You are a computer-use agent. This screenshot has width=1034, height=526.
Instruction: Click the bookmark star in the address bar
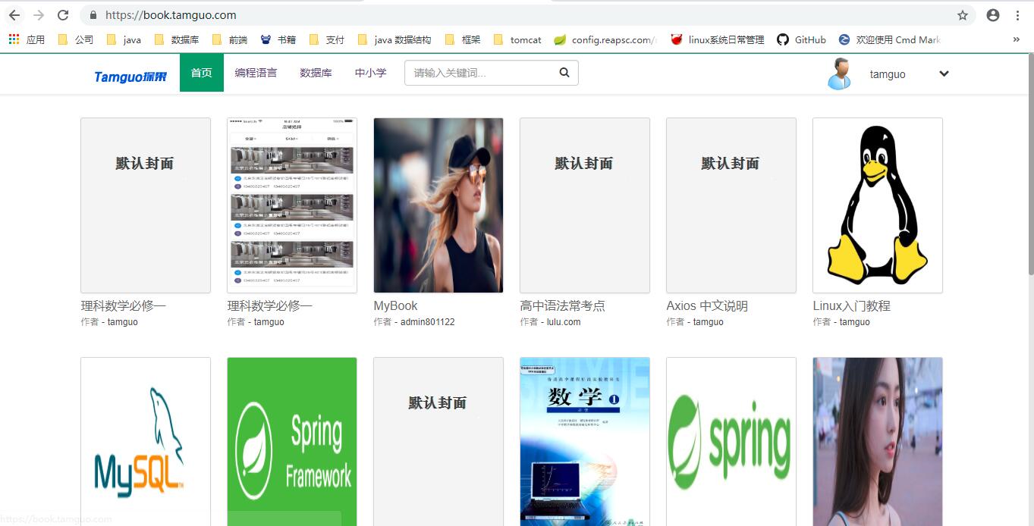pos(961,14)
